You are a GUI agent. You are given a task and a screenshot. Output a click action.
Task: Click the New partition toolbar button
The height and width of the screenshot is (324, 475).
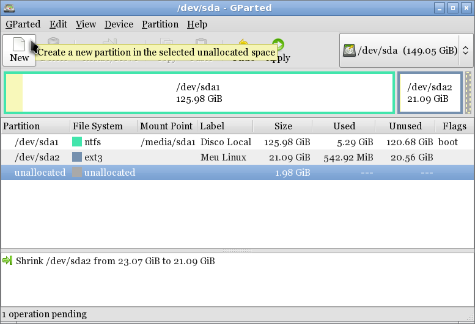[19, 51]
